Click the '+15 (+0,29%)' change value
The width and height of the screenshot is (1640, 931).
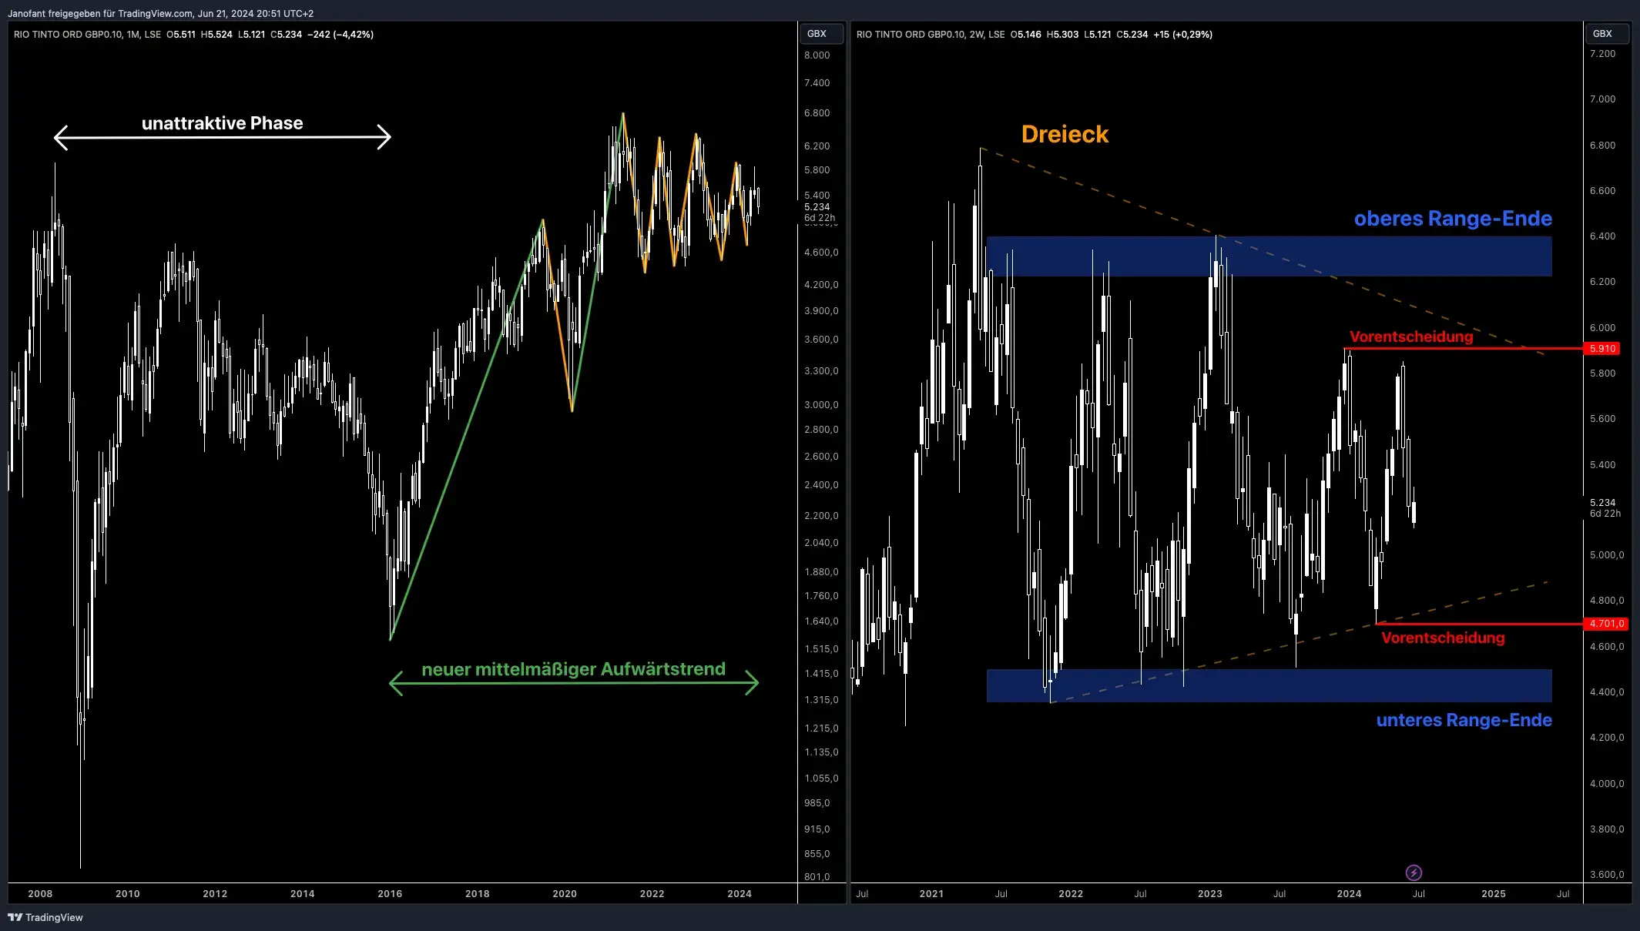(1182, 35)
